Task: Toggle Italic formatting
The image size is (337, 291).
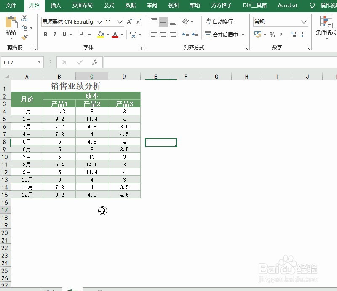Action: click(55, 35)
